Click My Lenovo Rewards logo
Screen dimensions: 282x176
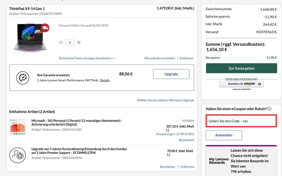click(218, 161)
